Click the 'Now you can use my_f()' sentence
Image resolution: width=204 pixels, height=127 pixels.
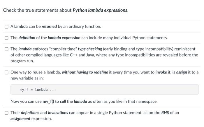[x=84, y=101]
